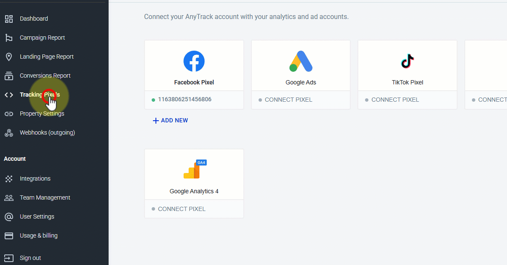Open the Dashboard icon in sidebar
The width and height of the screenshot is (507, 265).
pos(9,19)
